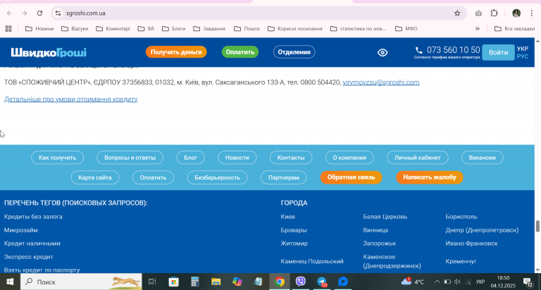Open Microsoft Store from taskbar
This screenshot has width=541, height=290.
173,282
